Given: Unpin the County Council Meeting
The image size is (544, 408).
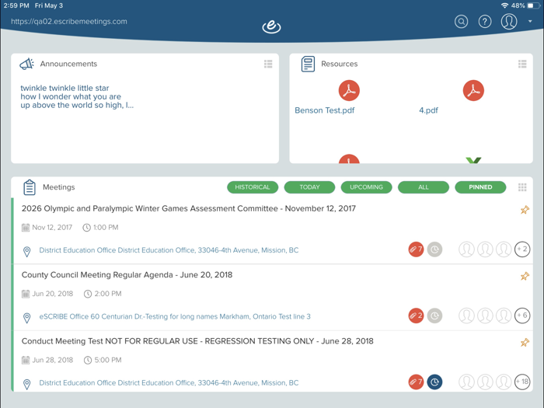Looking at the screenshot, I should pyautogui.click(x=525, y=276).
